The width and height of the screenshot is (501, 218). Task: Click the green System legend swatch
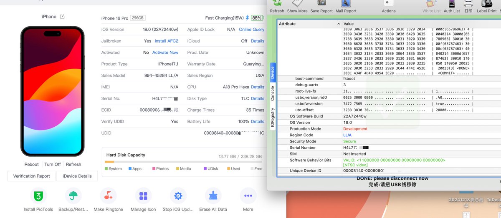[106, 169]
